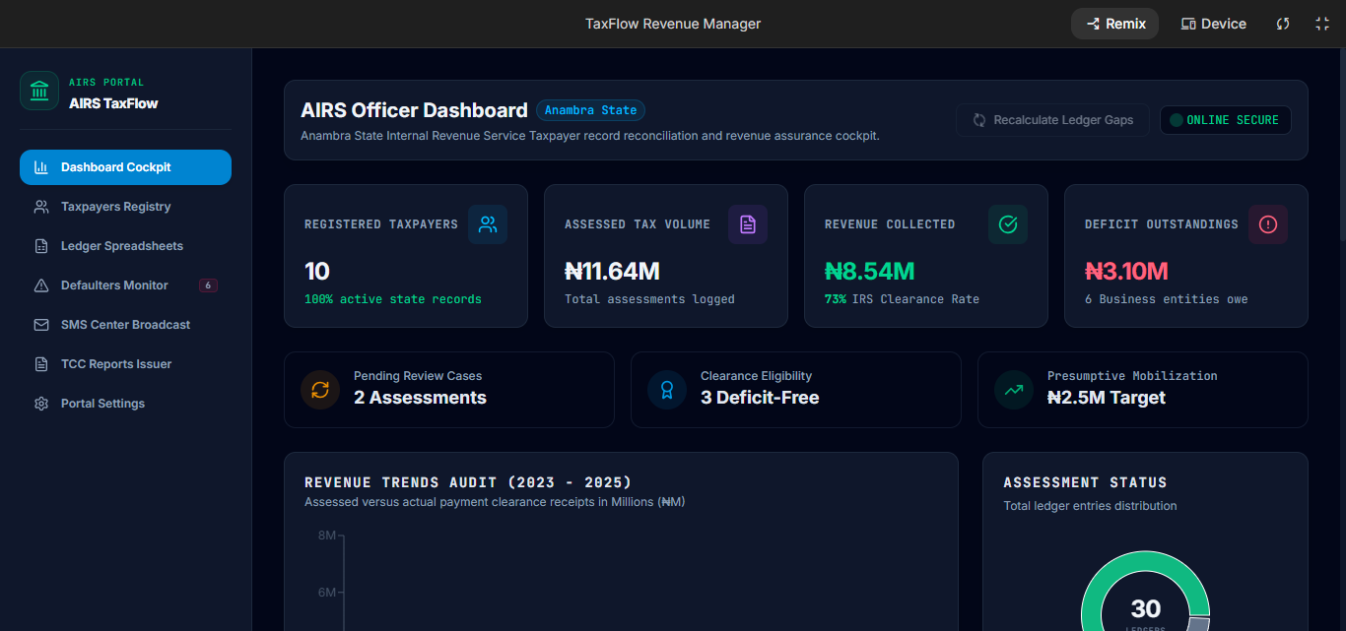Click the registered taxpayers count 10
This screenshot has height=631, width=1346.
(x=316, y=271)
